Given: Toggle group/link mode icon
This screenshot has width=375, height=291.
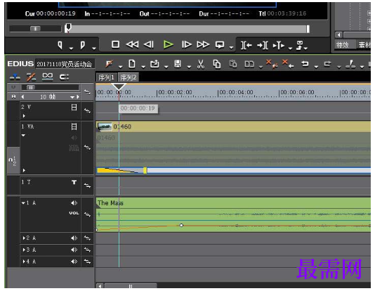Looking at the screenshot, I should 47,77.
